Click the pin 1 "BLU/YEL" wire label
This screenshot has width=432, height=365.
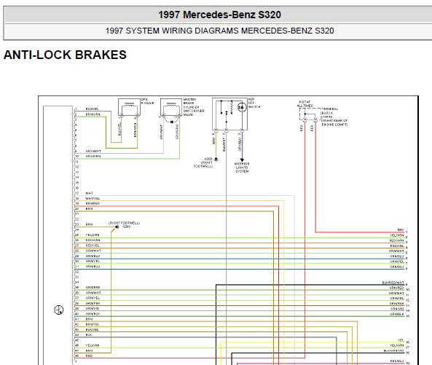pos(92,109)
